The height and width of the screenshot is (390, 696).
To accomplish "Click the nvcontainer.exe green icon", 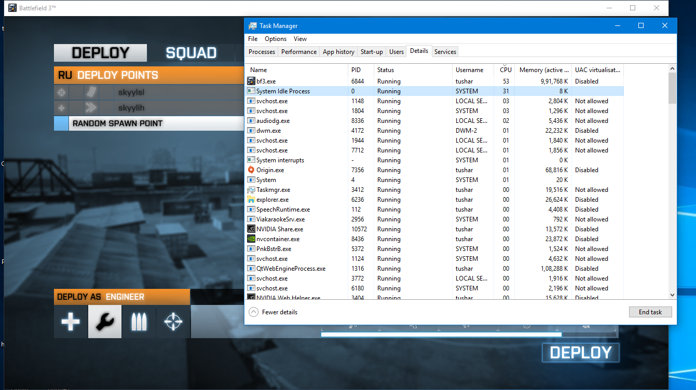I will click(x=251, y=239).
